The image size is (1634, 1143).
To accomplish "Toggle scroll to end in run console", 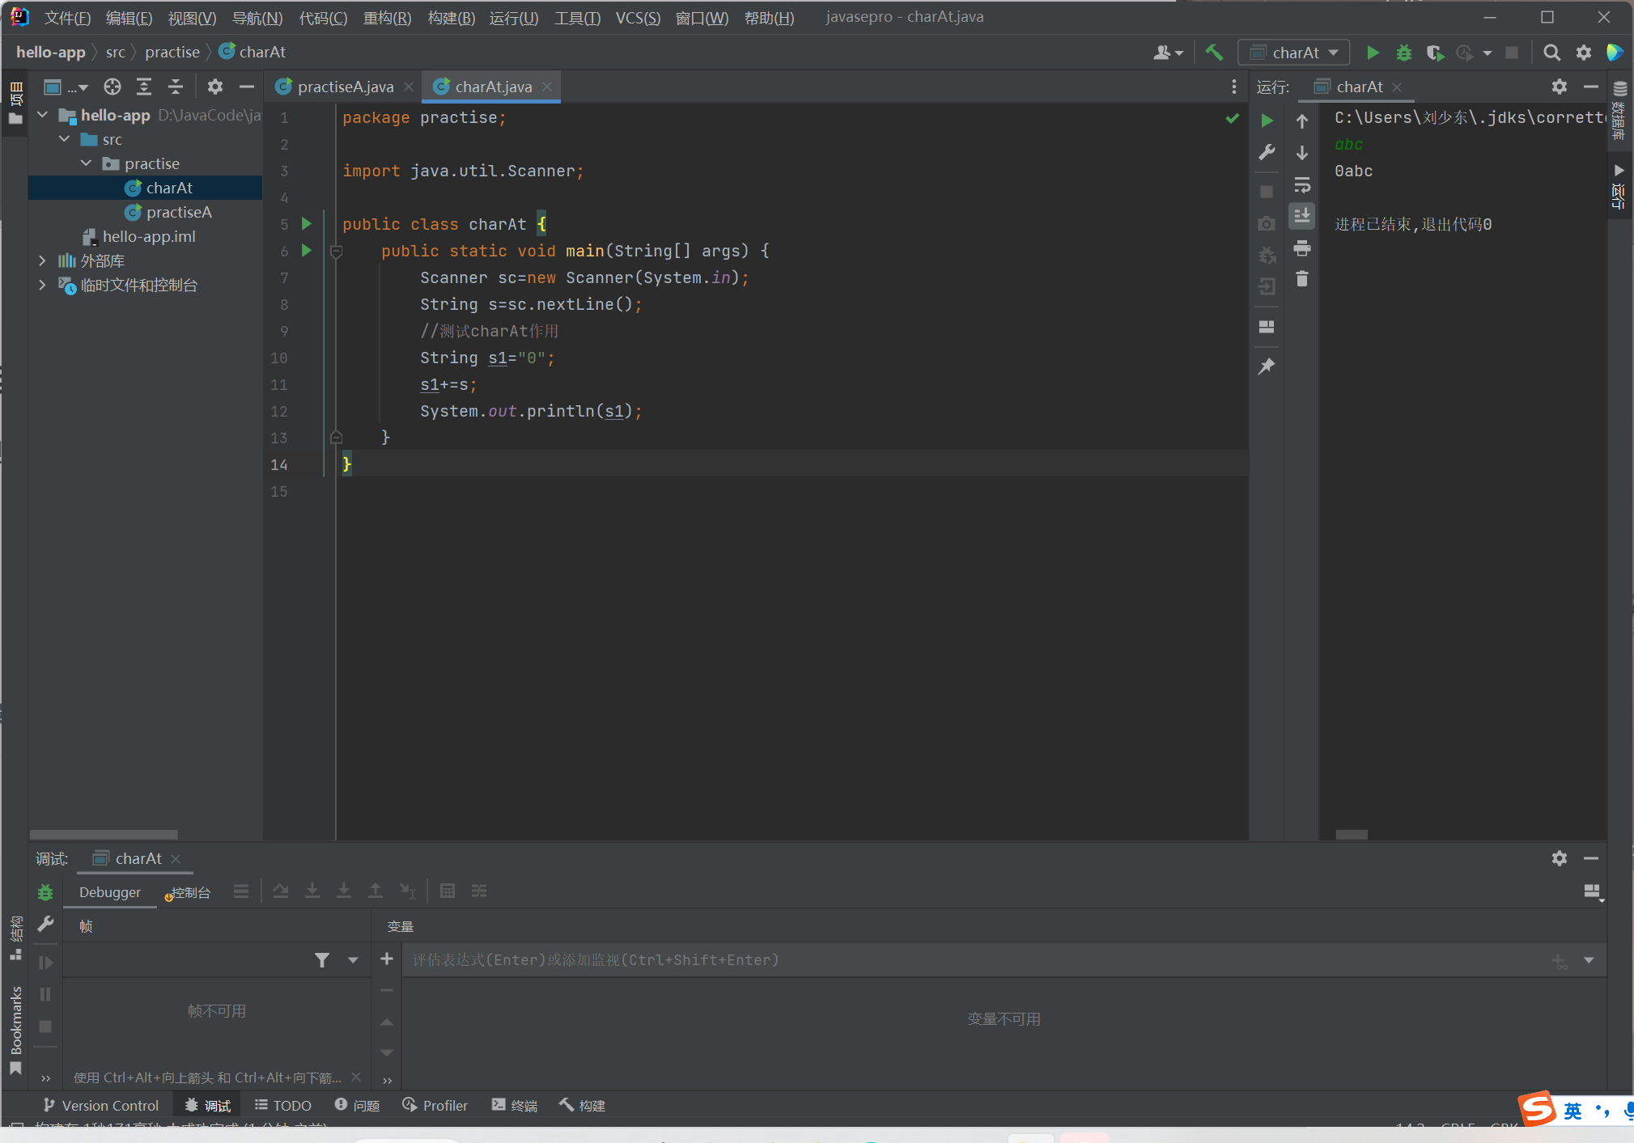I will pyautogui.click(x=1301, y=216).
